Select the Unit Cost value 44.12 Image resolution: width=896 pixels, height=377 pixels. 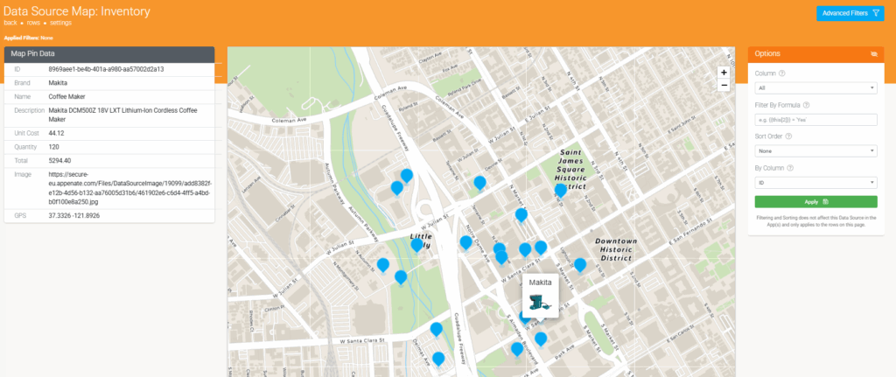[56, 133]
